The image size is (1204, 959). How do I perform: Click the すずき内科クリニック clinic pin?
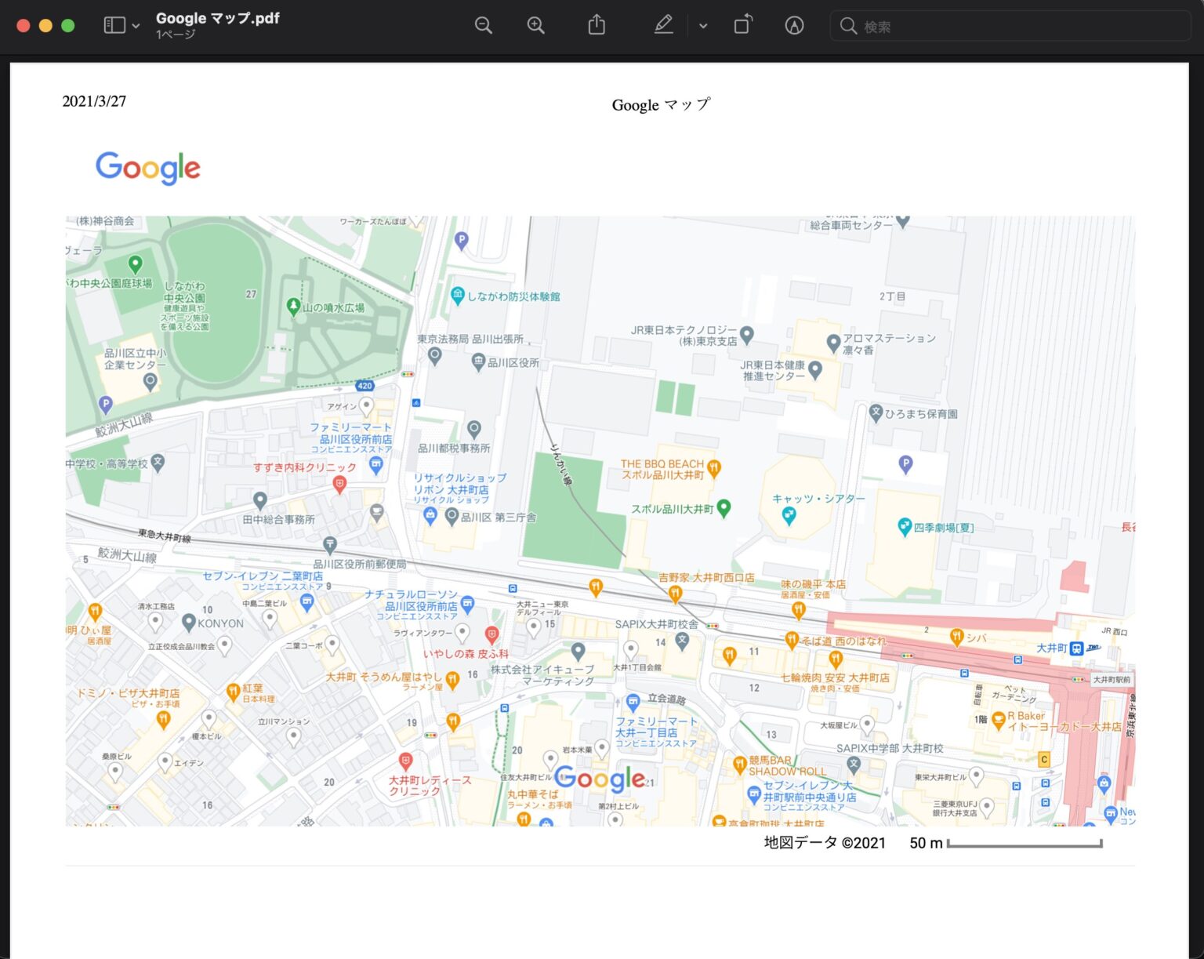pos(339,485)
